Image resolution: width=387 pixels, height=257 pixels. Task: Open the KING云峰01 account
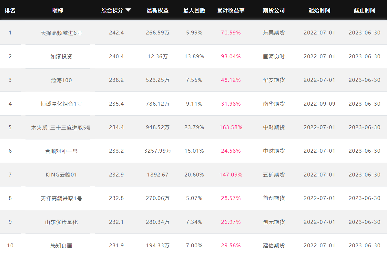(x=61, y=175)
